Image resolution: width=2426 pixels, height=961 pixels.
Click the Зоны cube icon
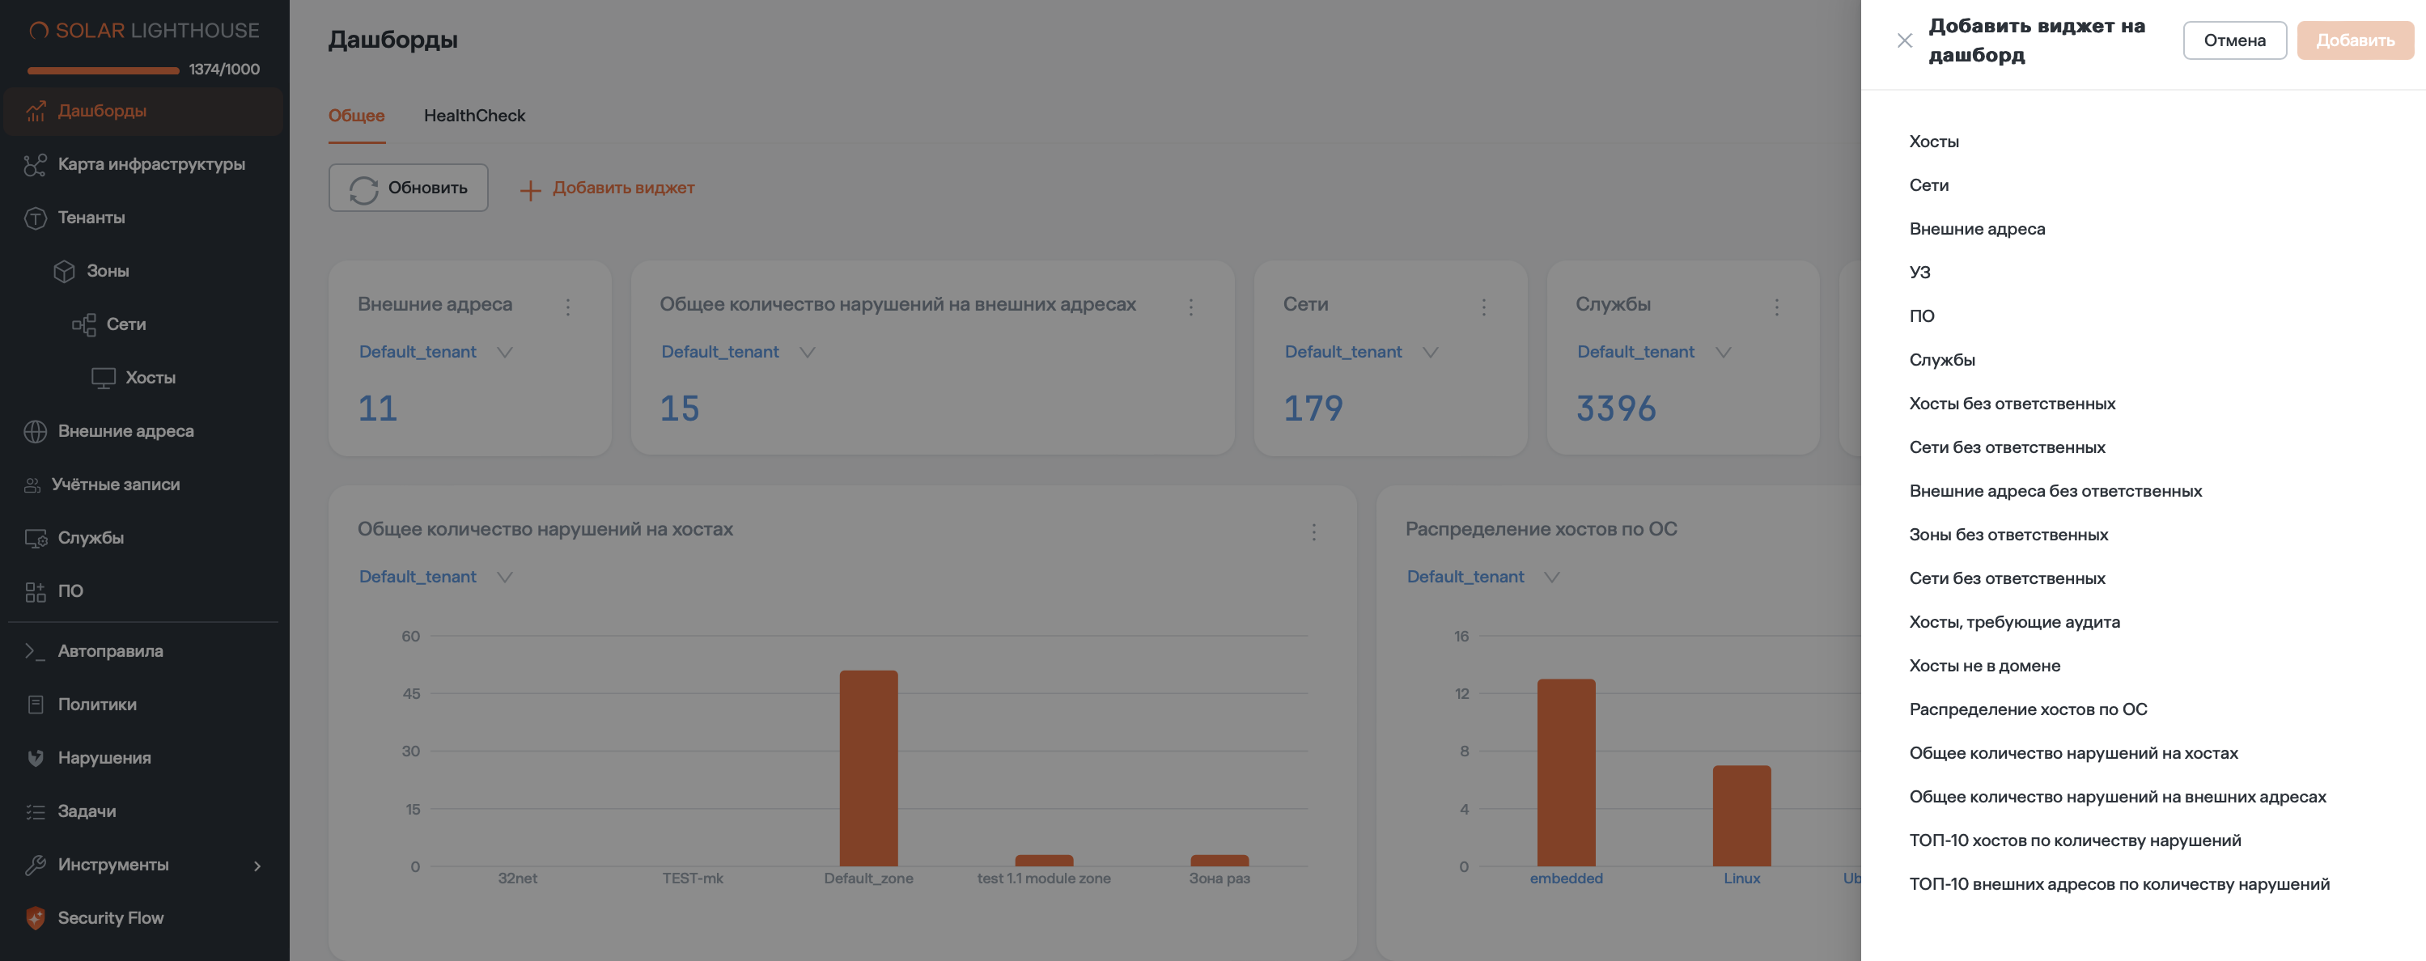[x=64, y=271]
